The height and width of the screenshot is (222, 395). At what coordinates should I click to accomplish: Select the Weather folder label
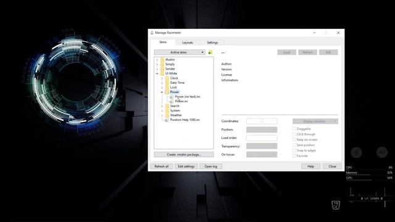pos(176,115)
